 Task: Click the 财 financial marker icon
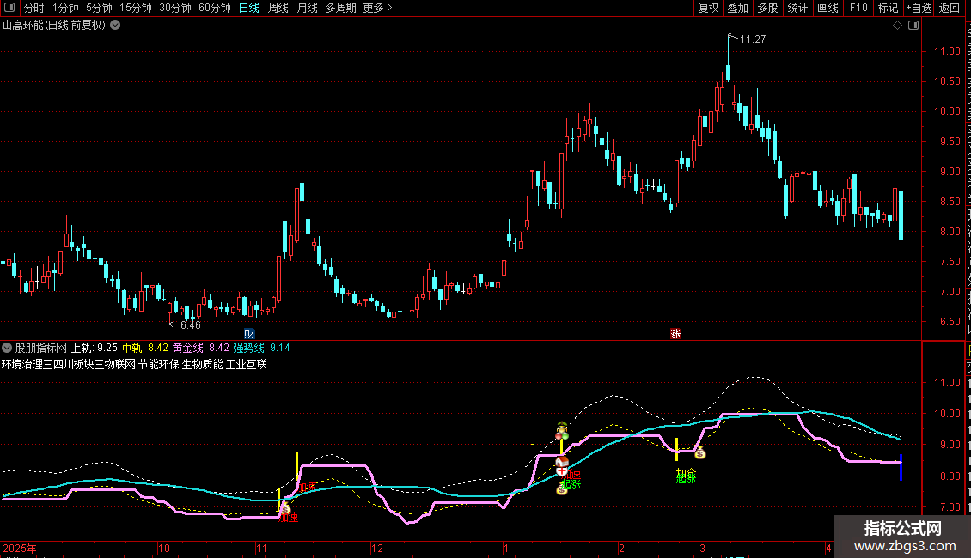point(249,333)
